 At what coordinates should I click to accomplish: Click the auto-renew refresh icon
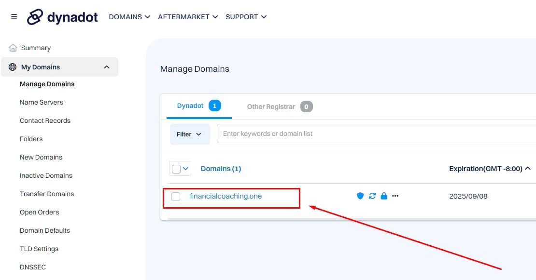[372, 196]
